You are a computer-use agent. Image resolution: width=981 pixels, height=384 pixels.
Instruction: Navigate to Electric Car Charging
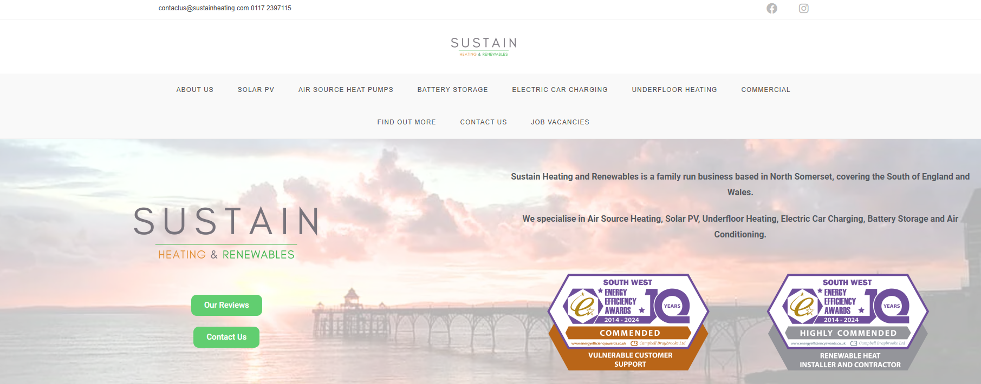(560, 90)
